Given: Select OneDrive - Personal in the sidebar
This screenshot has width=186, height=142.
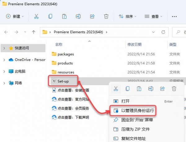Looking at the screenshot, I should tap(27, 60).
